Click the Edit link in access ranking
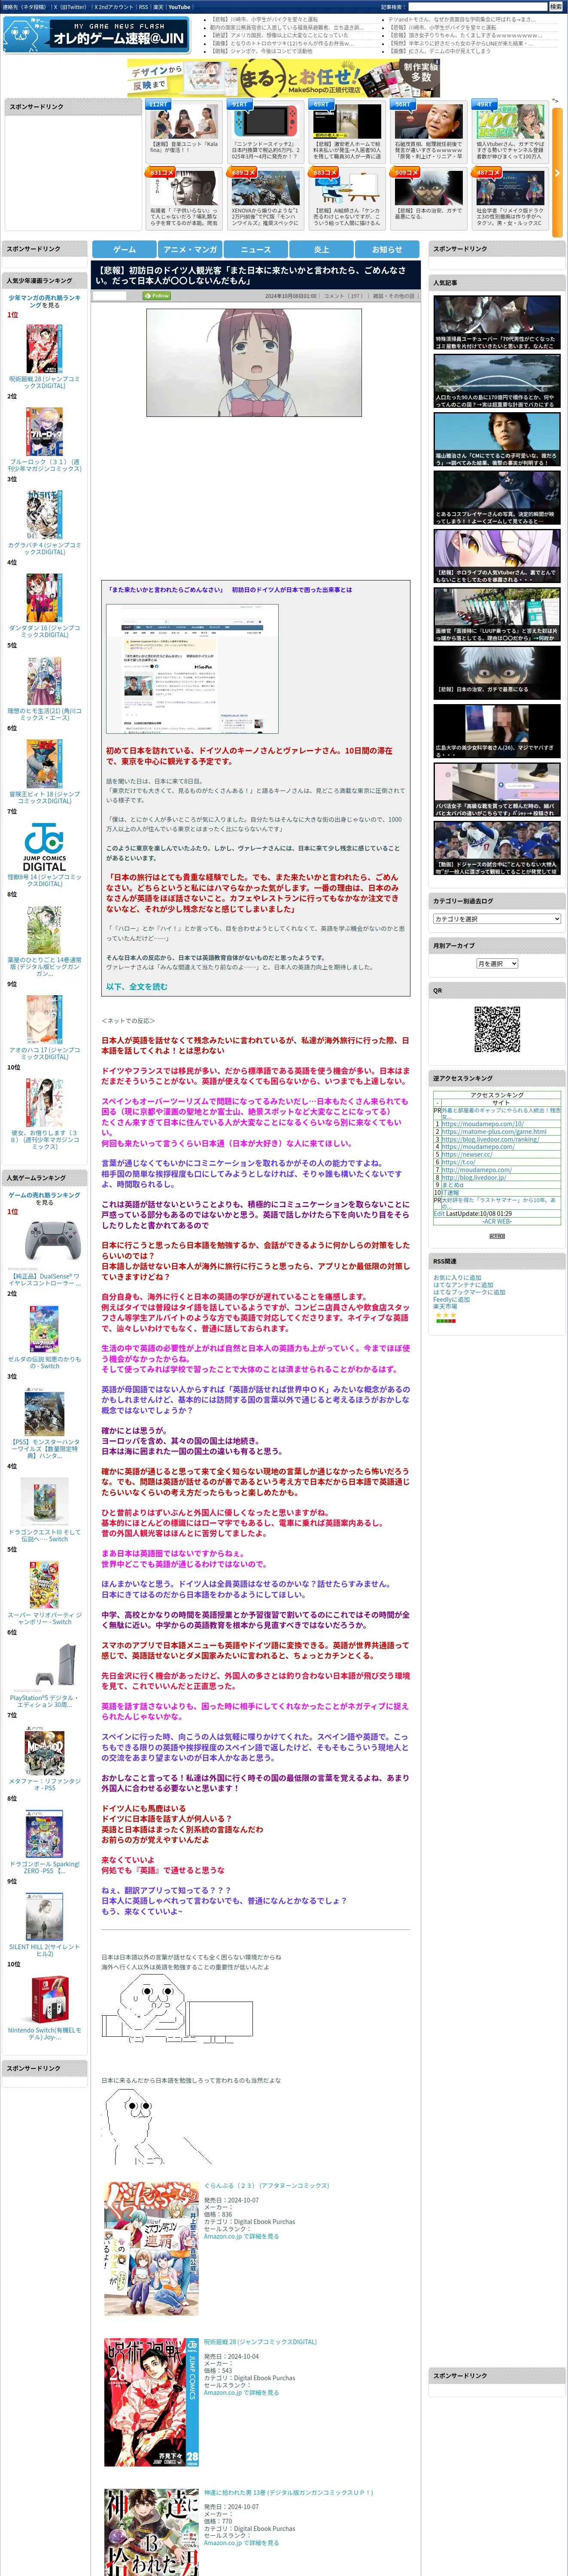The width and height of the screenshot is (568, 2576). (x=439, y=1214)
